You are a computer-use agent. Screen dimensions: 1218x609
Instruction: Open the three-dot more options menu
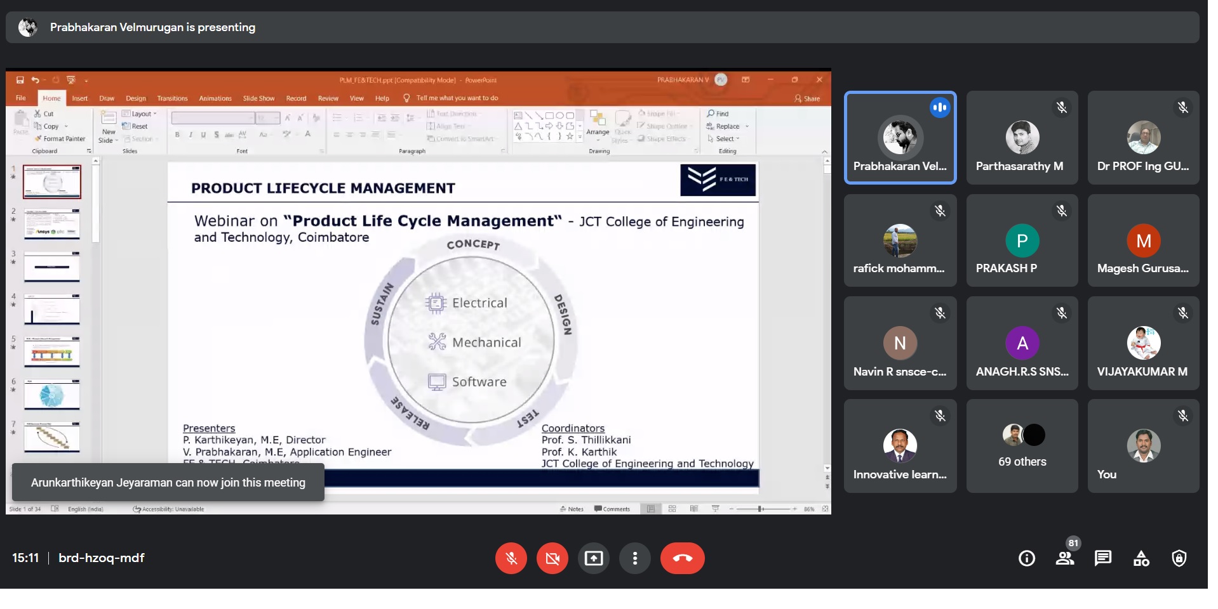pyautogui.click(x=635, y=558)
